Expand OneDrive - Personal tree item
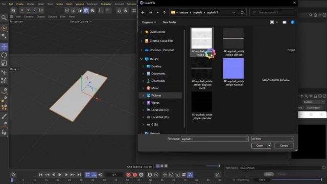This screenshot has height=184, width=327. (142, 50)
